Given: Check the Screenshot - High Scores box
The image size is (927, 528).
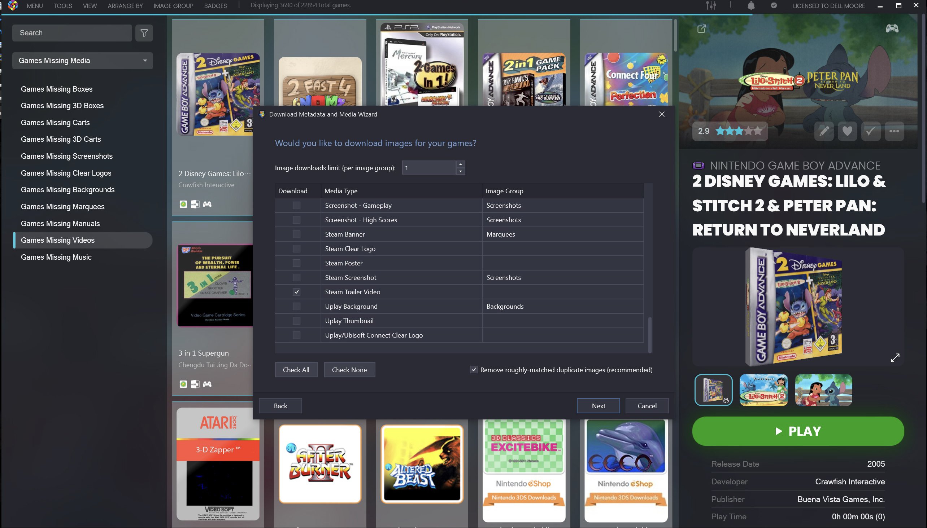Looking at the screenshot, I should 296,220.
